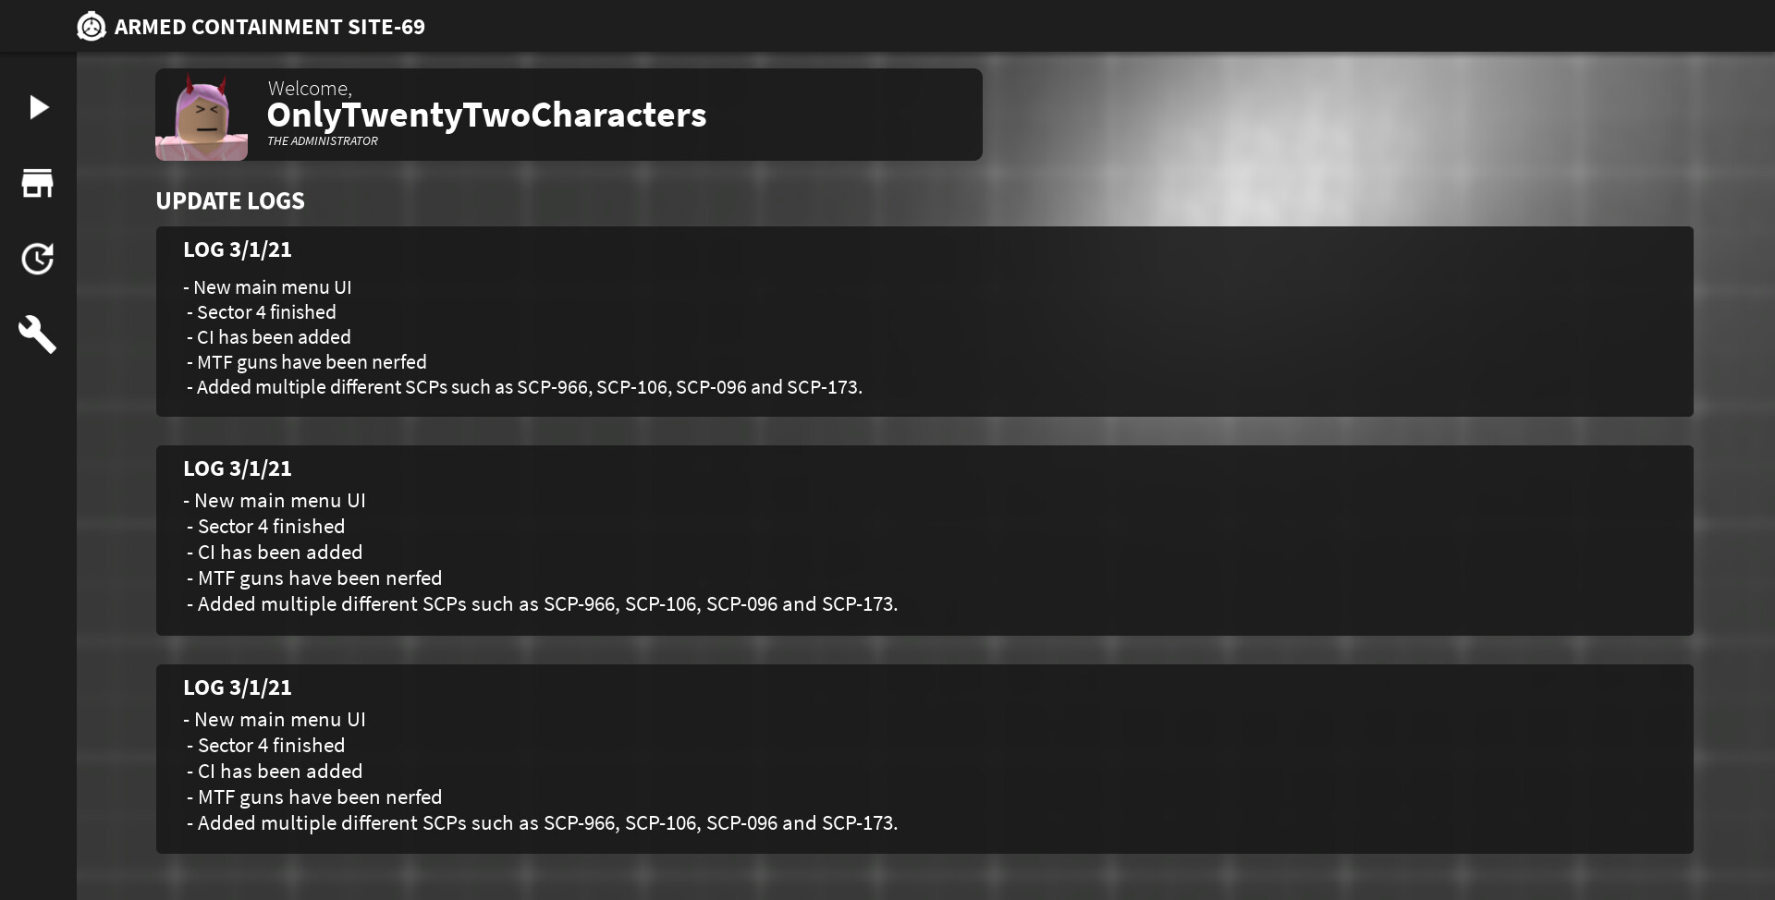The image size is (1775, 900).
Task: Select the bottom LOG 3/1/21 heading
Action: [238, 687]
